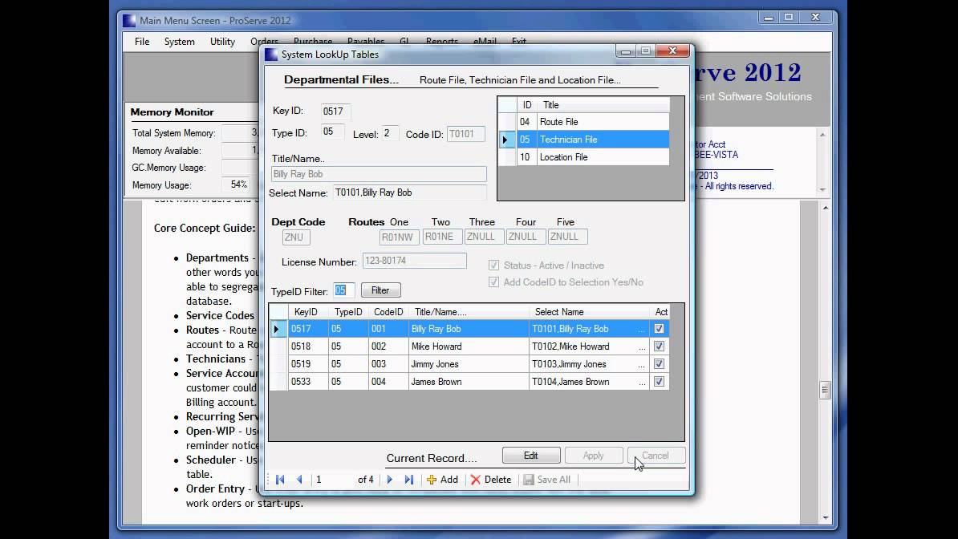Click the Apply button
This screenshot has width=958, height=539.
tap(593, 456)
